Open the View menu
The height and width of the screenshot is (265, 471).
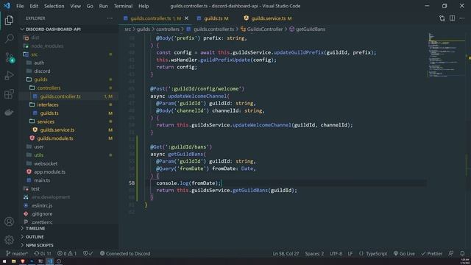tap(75, 6)
